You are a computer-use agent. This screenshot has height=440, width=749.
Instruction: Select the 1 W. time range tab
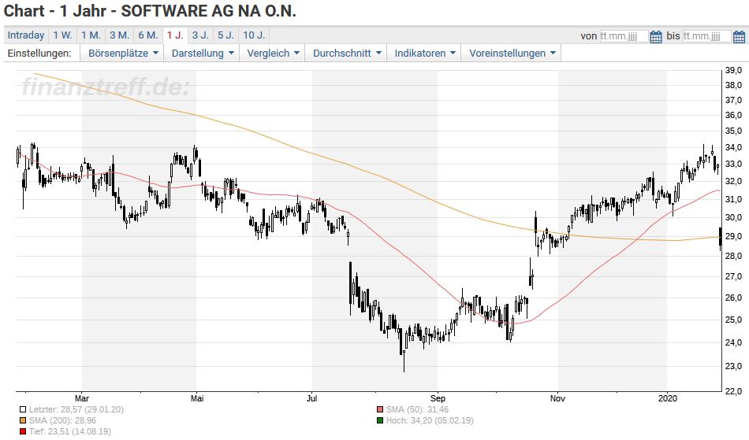62,35
